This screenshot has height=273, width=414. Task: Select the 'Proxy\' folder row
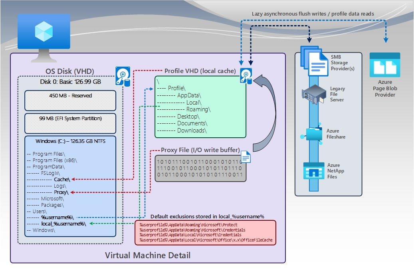(48, 192)
